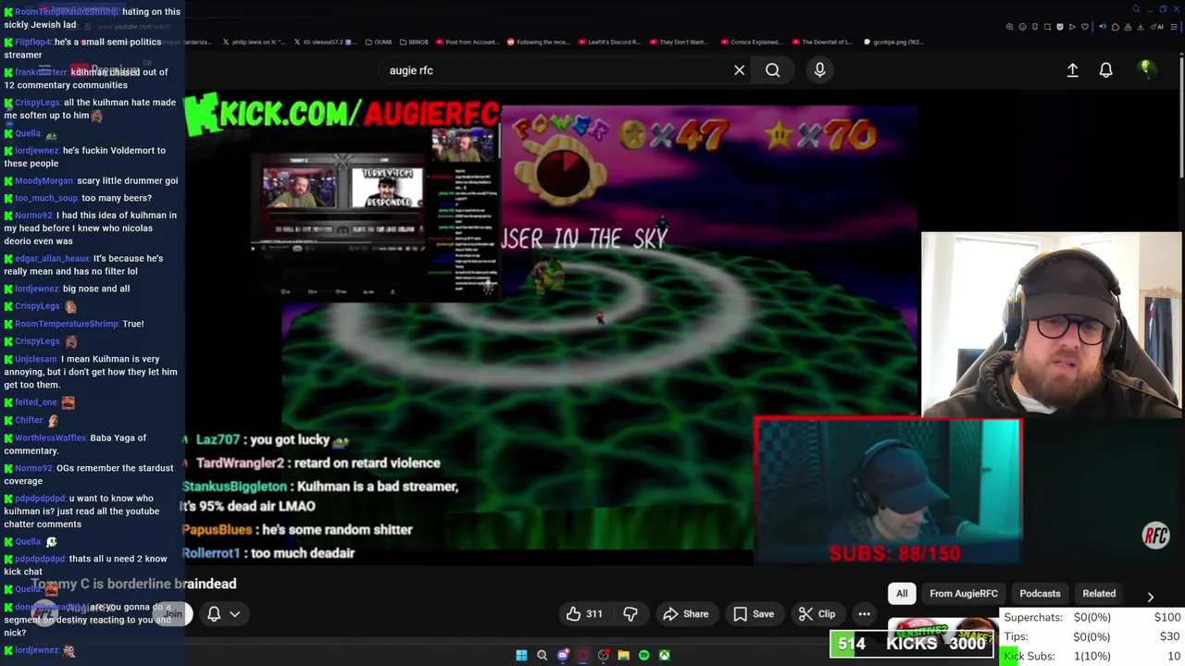Open the emoji picker icon in browser toolbar
The height and width of the screenshot is (666, 1185).
pyautogui.click(x=1022, y=27)
